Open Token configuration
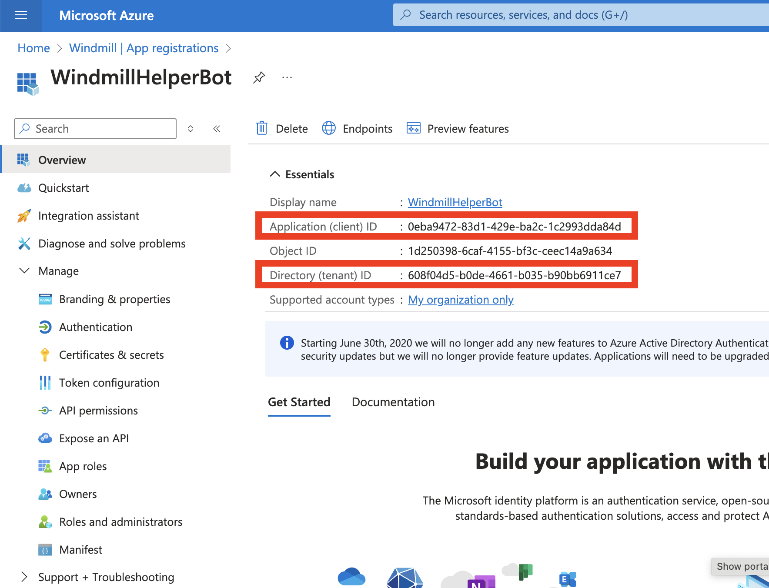 [109, 382]
